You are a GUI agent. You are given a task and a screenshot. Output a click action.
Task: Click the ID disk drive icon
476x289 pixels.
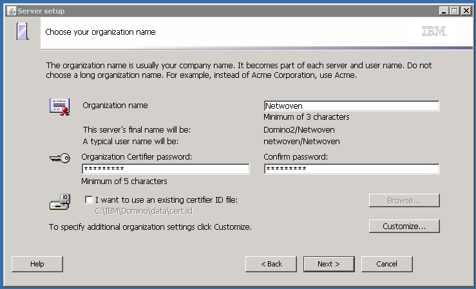pyautogui.click(x=60, y=202)
